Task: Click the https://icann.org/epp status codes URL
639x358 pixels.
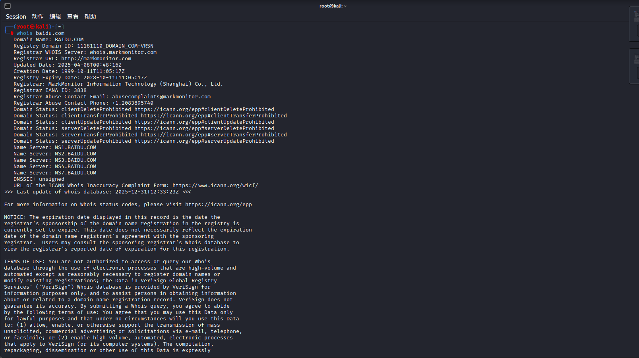Action: point(219,205)
